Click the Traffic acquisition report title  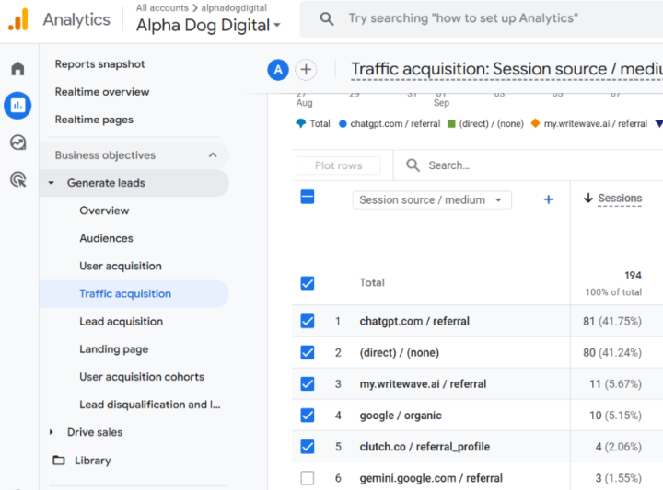coord(507,69)
